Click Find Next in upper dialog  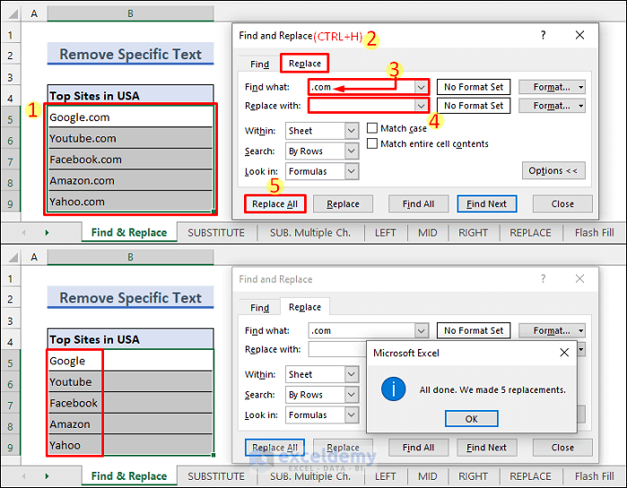pos(487,204)
